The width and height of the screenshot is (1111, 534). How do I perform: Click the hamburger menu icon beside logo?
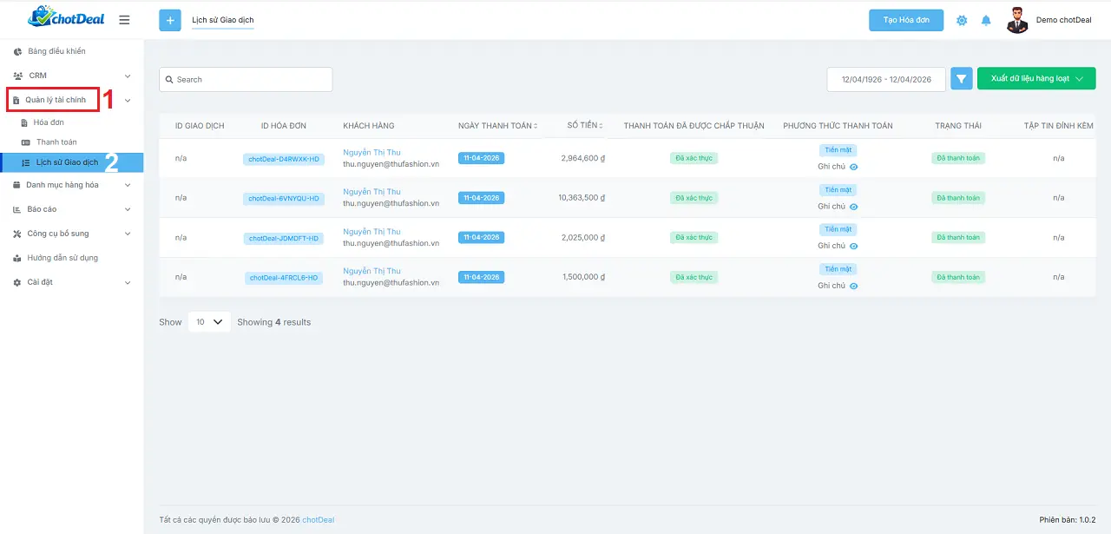[124, 20]
